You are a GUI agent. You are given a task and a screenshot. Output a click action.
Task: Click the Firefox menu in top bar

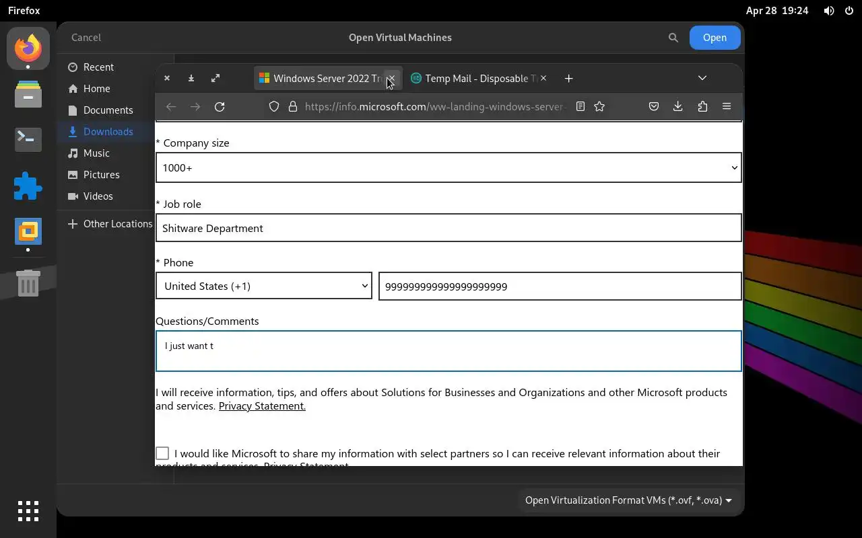24,11
